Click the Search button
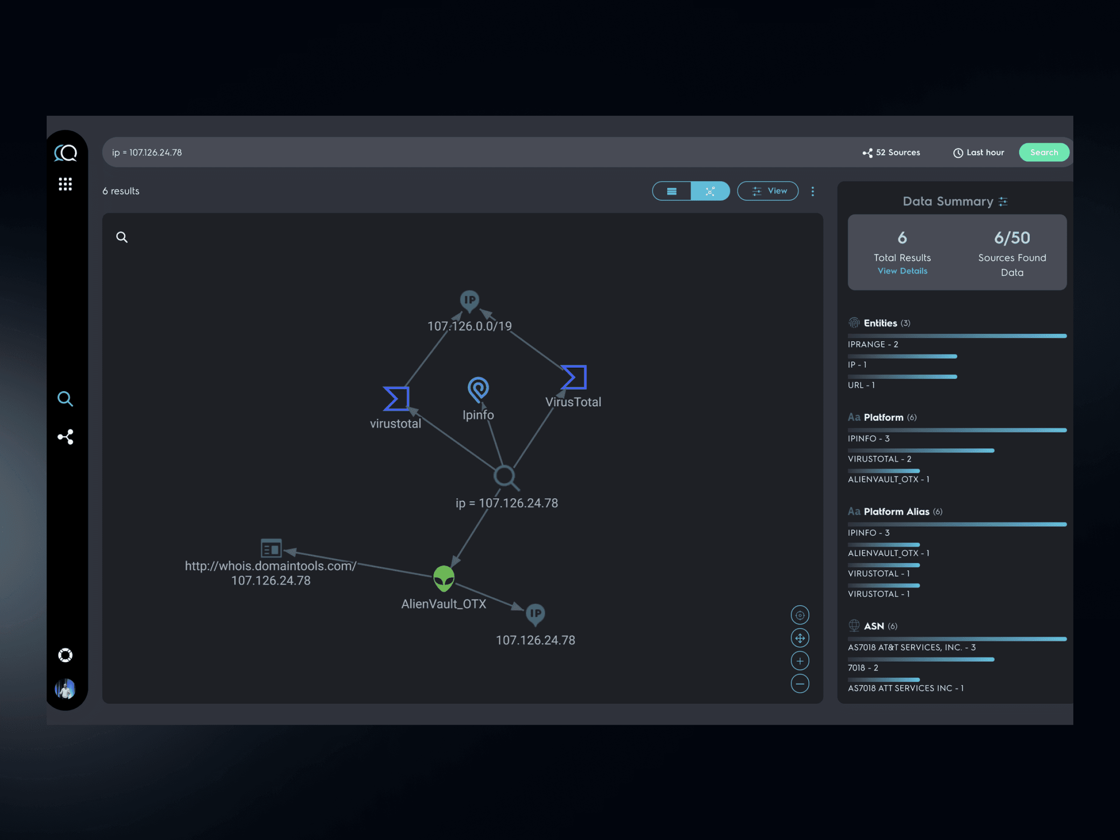The width and height of the screenshot is (1120, 840). click(1044, 153)
